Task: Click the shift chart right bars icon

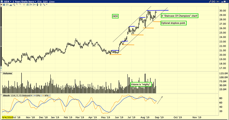Action: pos(34,5)
